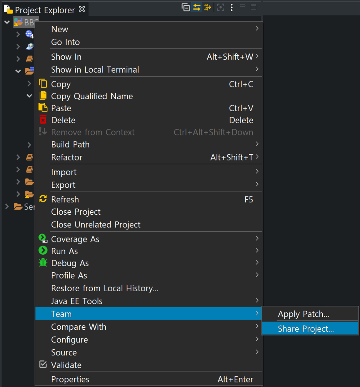Click the yellow filter arrows toolbar icon
360x387 pixels.
208,7
